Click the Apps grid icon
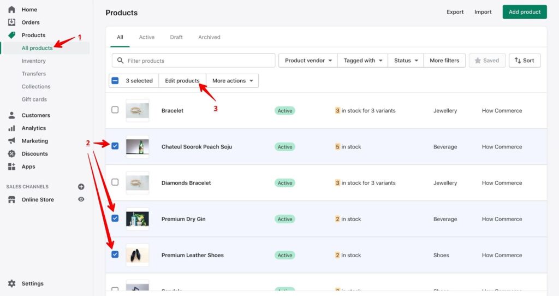Screen dimensions: 559x296 pos(11,167)
